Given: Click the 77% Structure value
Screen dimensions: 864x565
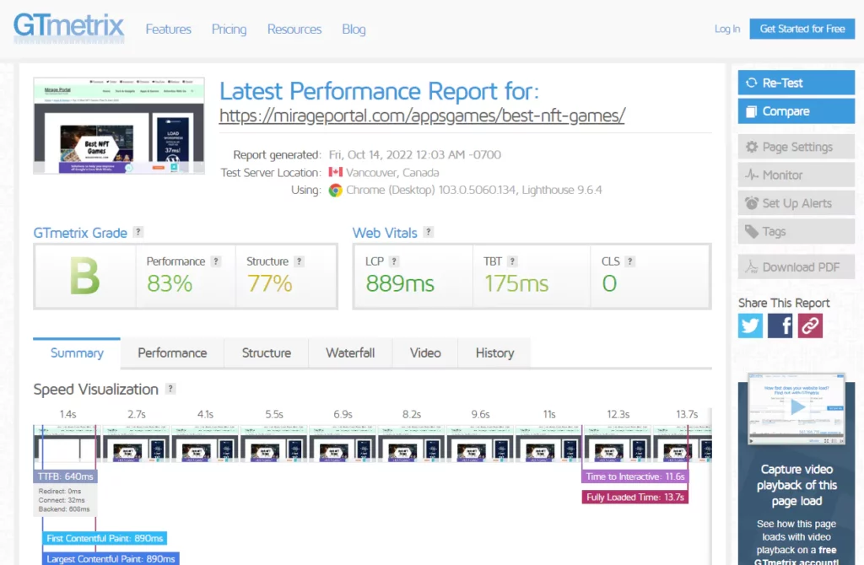Looking at the screenshot, I should (269, 284).
